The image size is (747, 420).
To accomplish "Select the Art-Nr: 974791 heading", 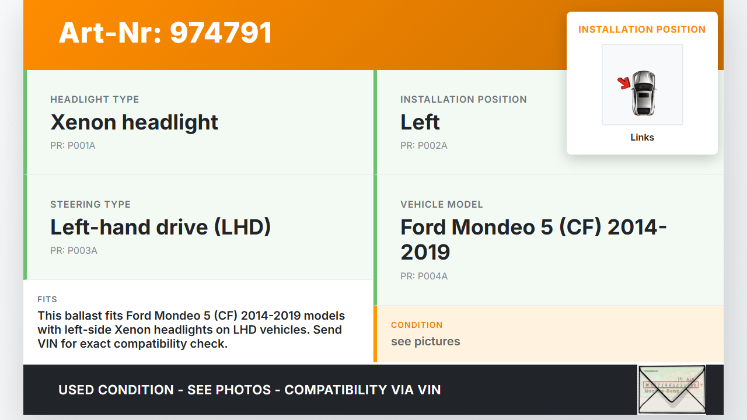I will [165, 33].
